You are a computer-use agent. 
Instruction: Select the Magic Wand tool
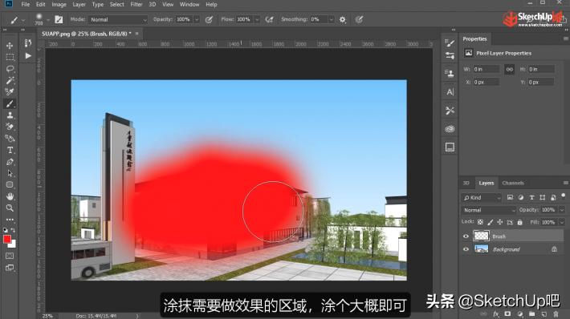point(10,81)
